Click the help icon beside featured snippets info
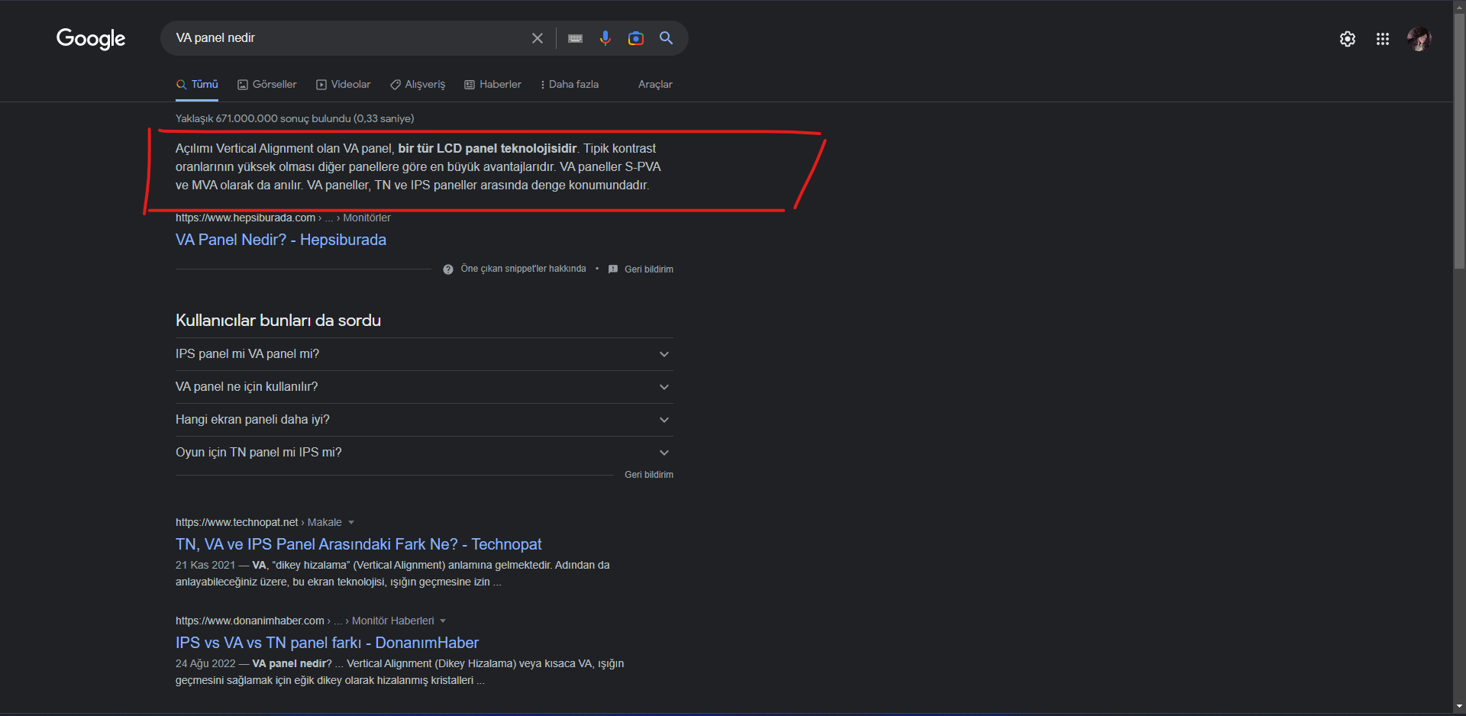The width and height of the screenshot is (1466, 716). coord(448,269)
